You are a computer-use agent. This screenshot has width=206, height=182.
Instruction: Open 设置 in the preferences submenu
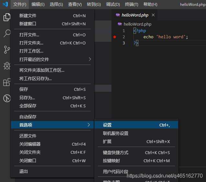136,125
